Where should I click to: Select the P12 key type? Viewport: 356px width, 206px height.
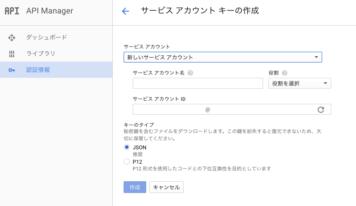[127, 161]
